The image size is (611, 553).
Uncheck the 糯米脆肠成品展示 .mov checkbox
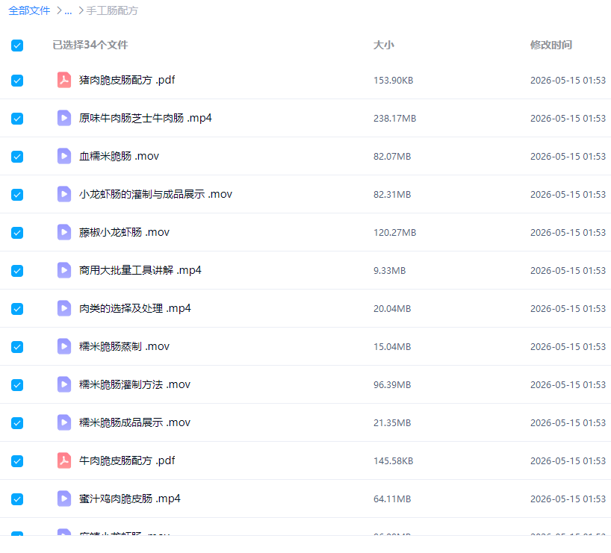pyautogui.click(x=17, y=423)
